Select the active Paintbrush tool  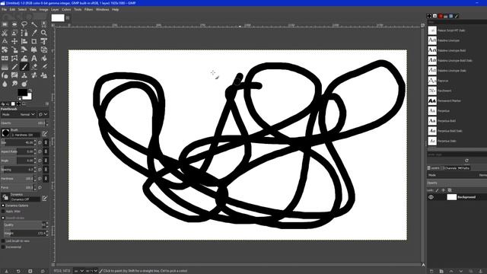pos(24,66)
